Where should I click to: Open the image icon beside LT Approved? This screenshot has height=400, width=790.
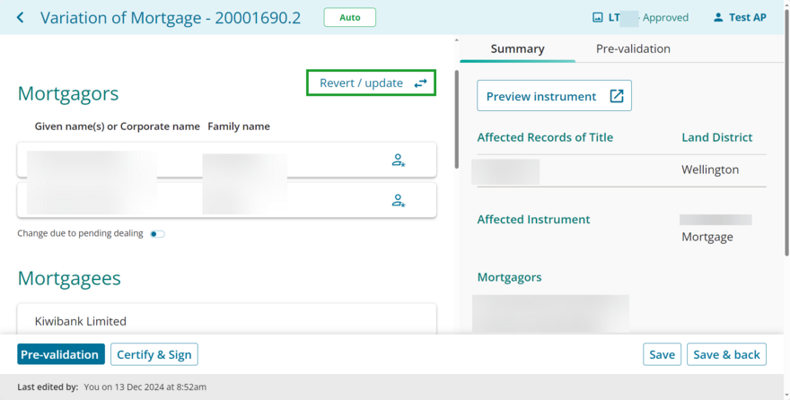tap(598, 18)
